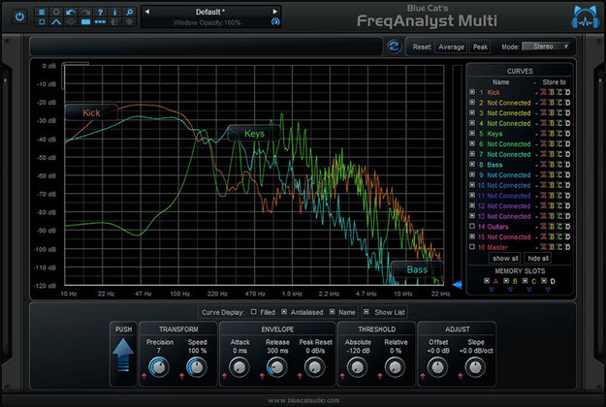Open the main menu icon in toolbar
This screenshot has width=606, height=407.
[42, 12]
